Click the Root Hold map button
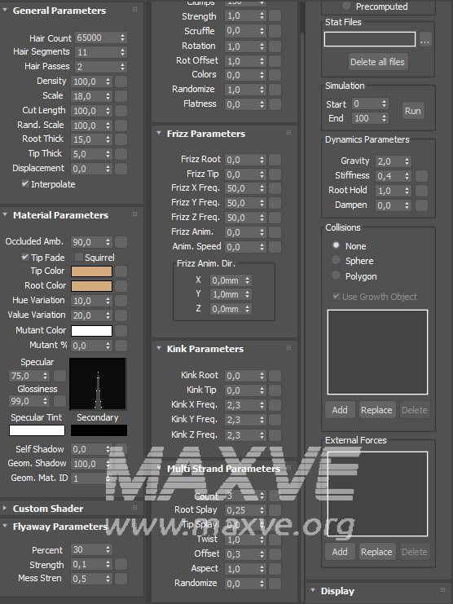453x604 pixels. 421,191
